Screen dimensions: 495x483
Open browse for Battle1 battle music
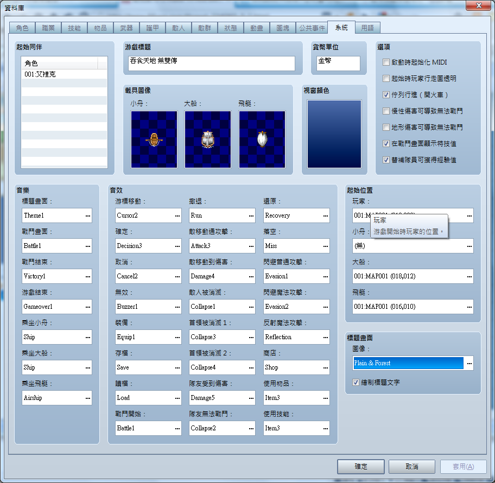[88, 246]
